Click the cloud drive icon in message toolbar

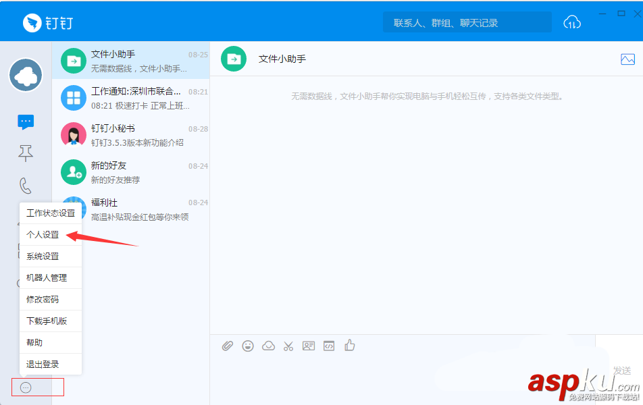pos(268,346)
